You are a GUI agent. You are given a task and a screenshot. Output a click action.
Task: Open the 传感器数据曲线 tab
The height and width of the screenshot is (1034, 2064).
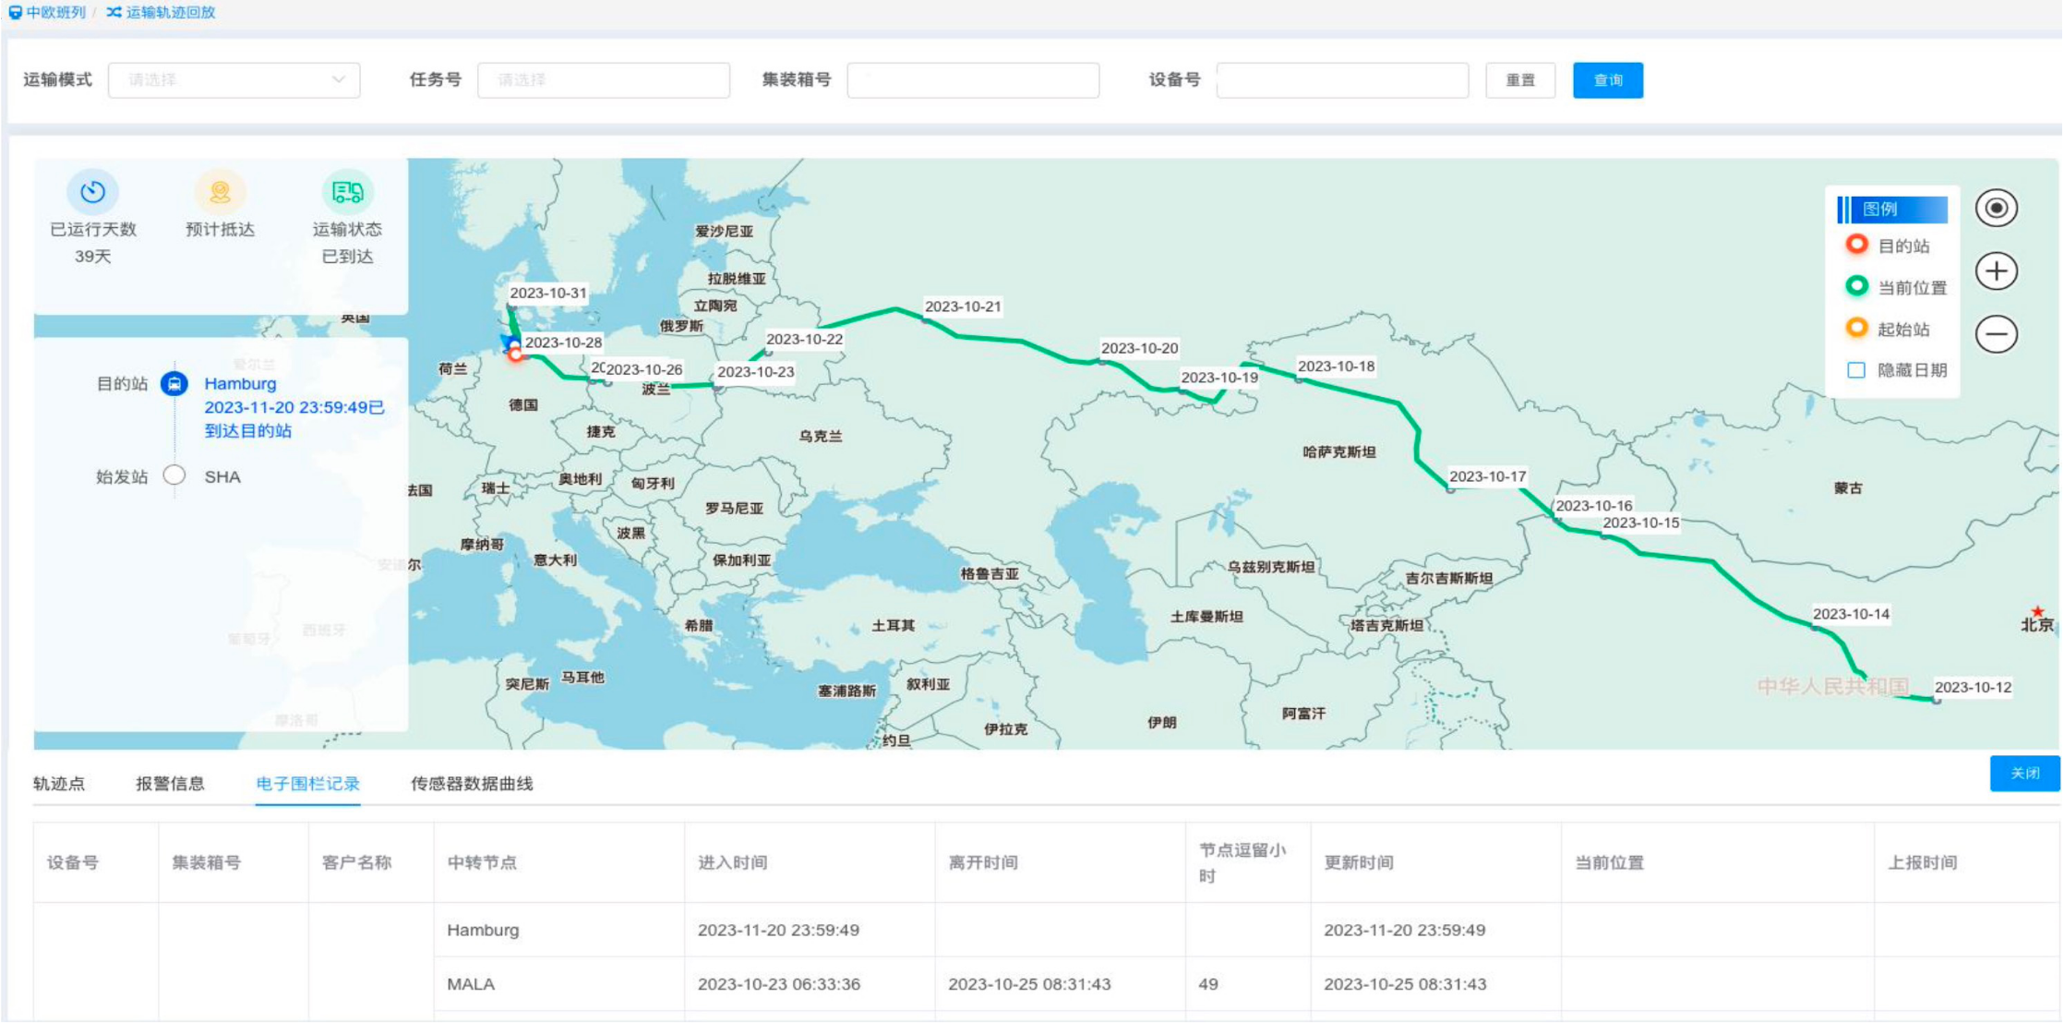pyautogui.click(x=472, y=784)
